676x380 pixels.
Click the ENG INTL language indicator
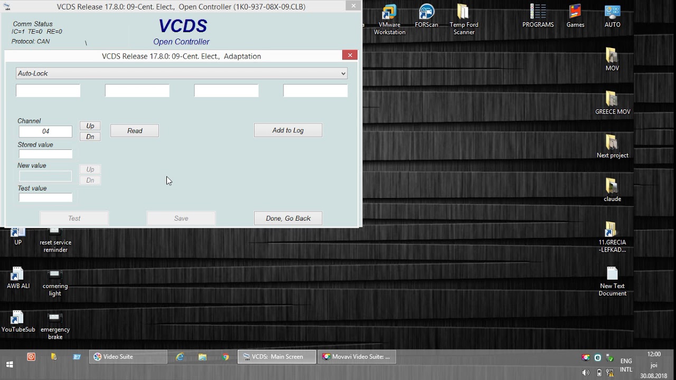tap(626, 365)
